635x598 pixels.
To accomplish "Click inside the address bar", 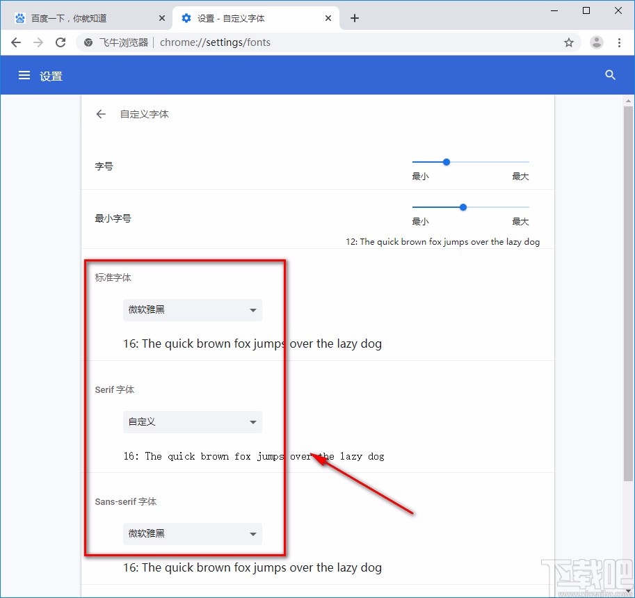I will [x=278, y=42].
